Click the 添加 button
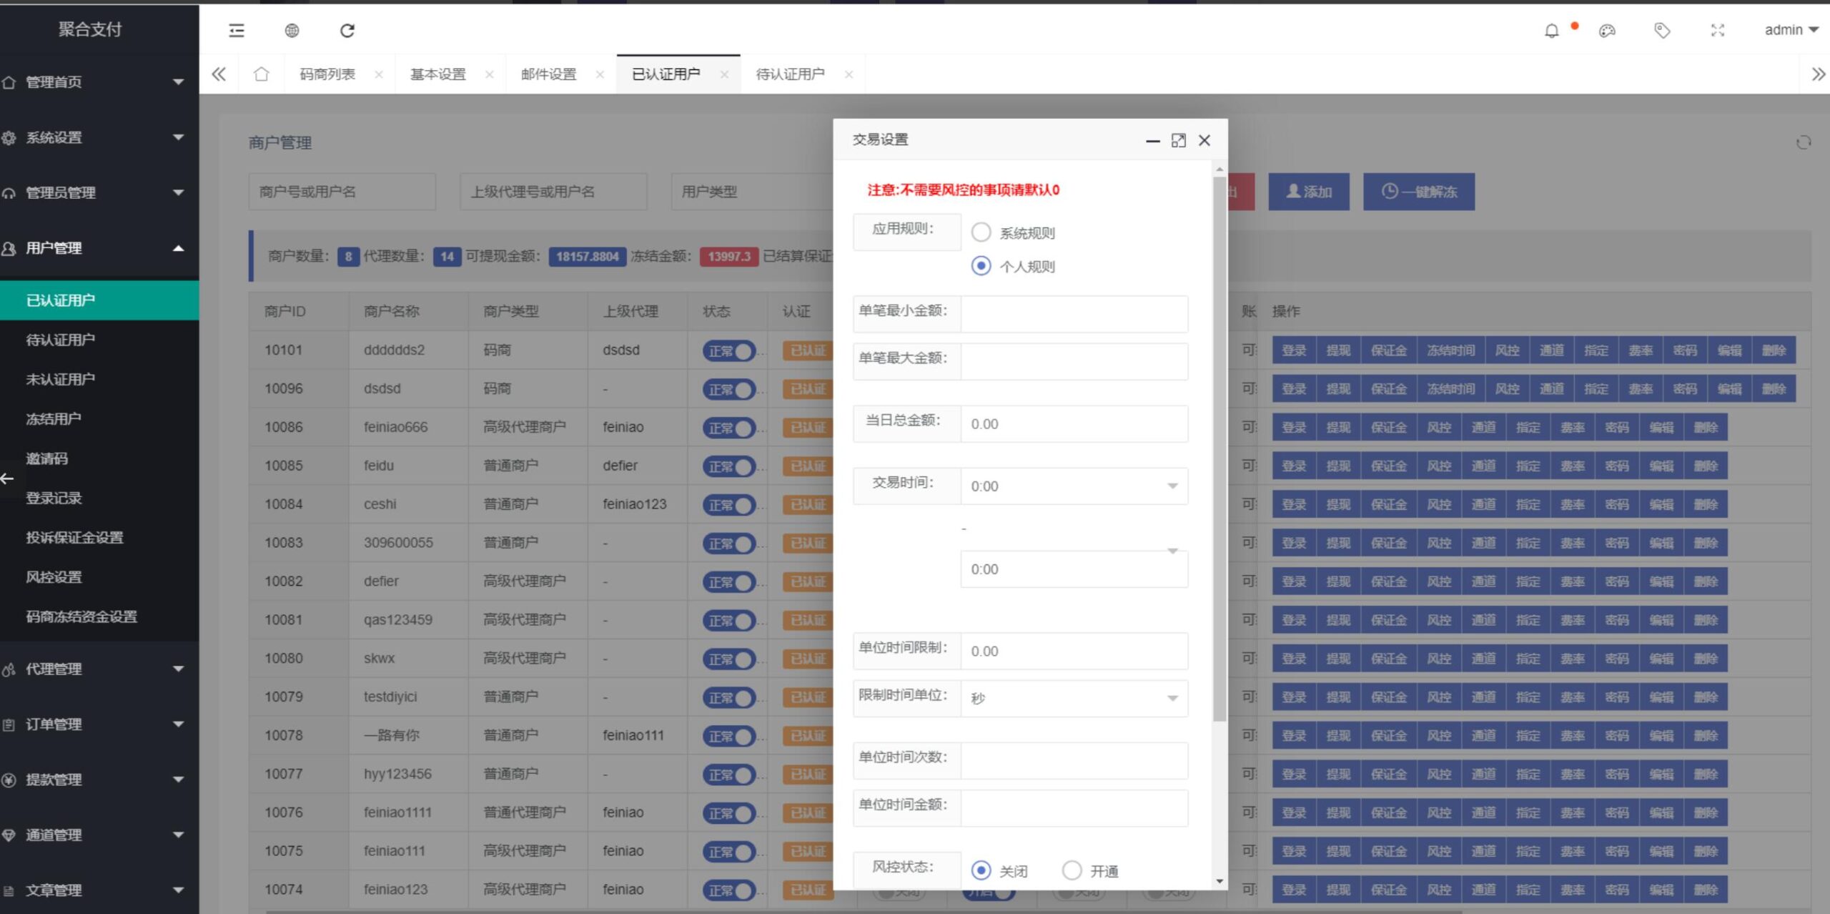The height and width of the screenshot is (914, 1830). (x=1309, y=191)
